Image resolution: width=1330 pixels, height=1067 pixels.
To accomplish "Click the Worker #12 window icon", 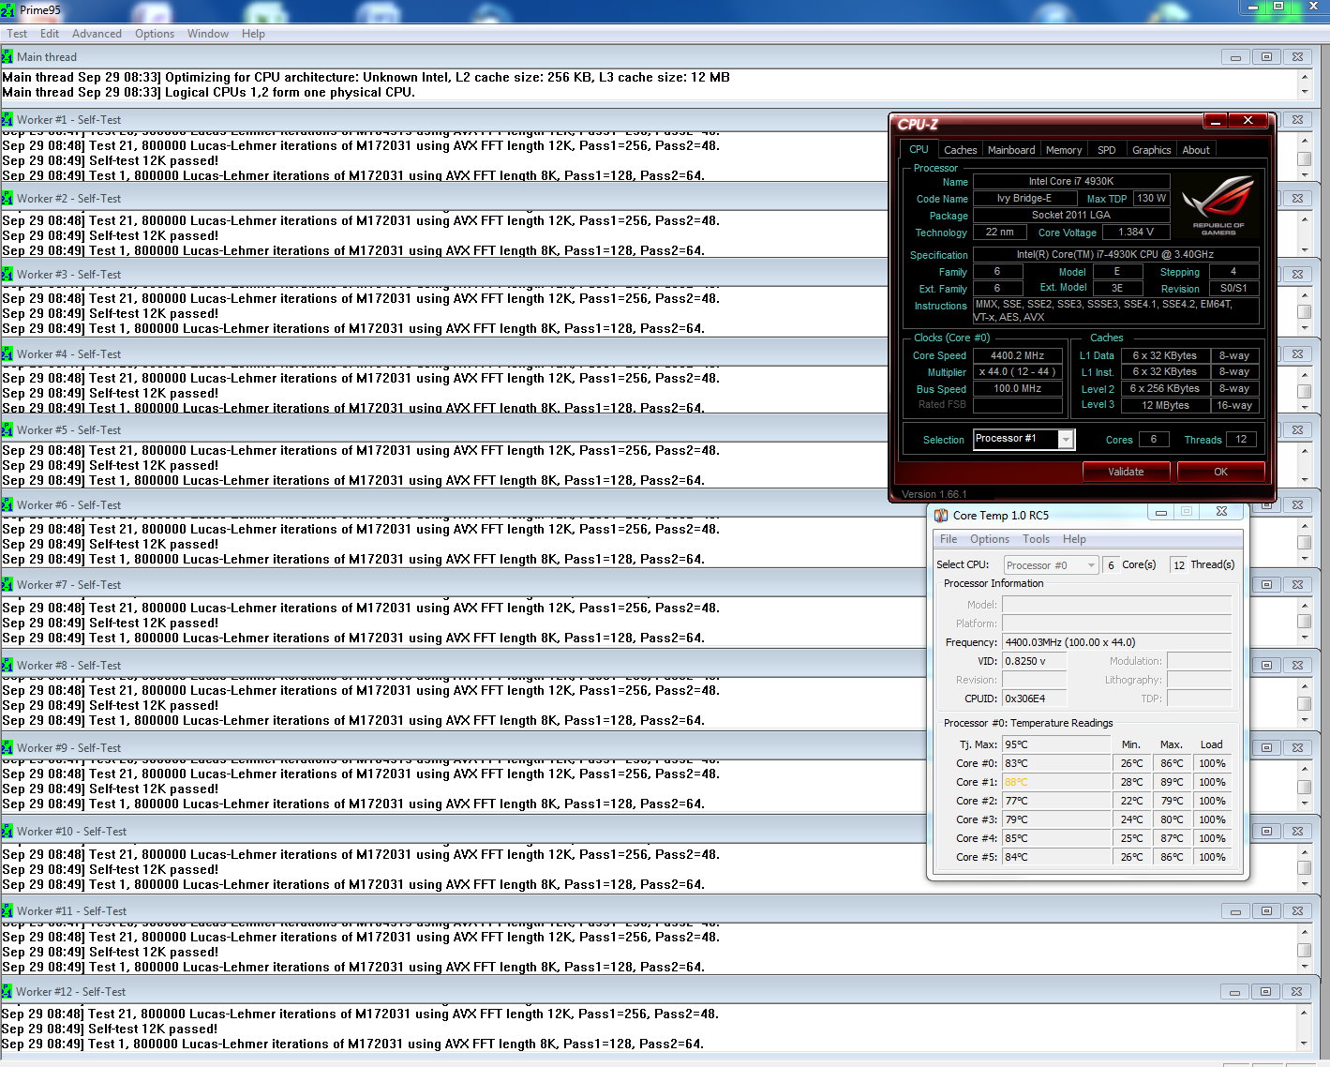I will tap(7, 991).
